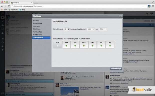This screenshot has width=155, height=96.
Task: Open the Publisher paper-plane icon in sidebar
Action: (2, 21)
